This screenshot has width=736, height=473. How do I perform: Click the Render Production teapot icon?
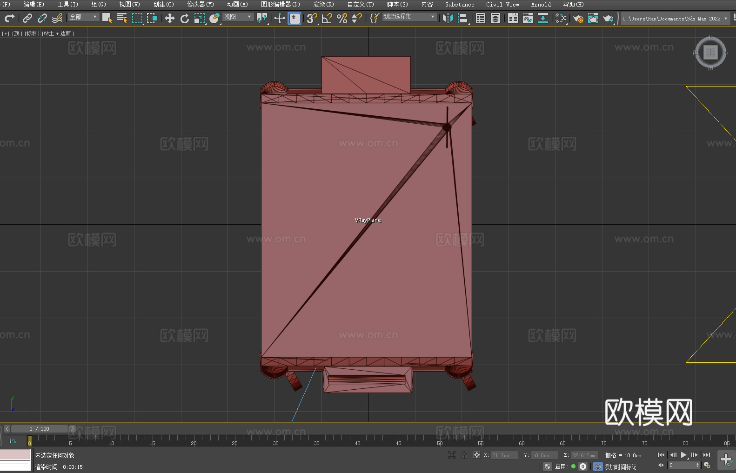tap(608, 18)
